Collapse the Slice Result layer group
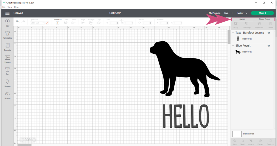The height and width of the screenshot is (146, 277). pyautogui.click(x=233, y=46)
